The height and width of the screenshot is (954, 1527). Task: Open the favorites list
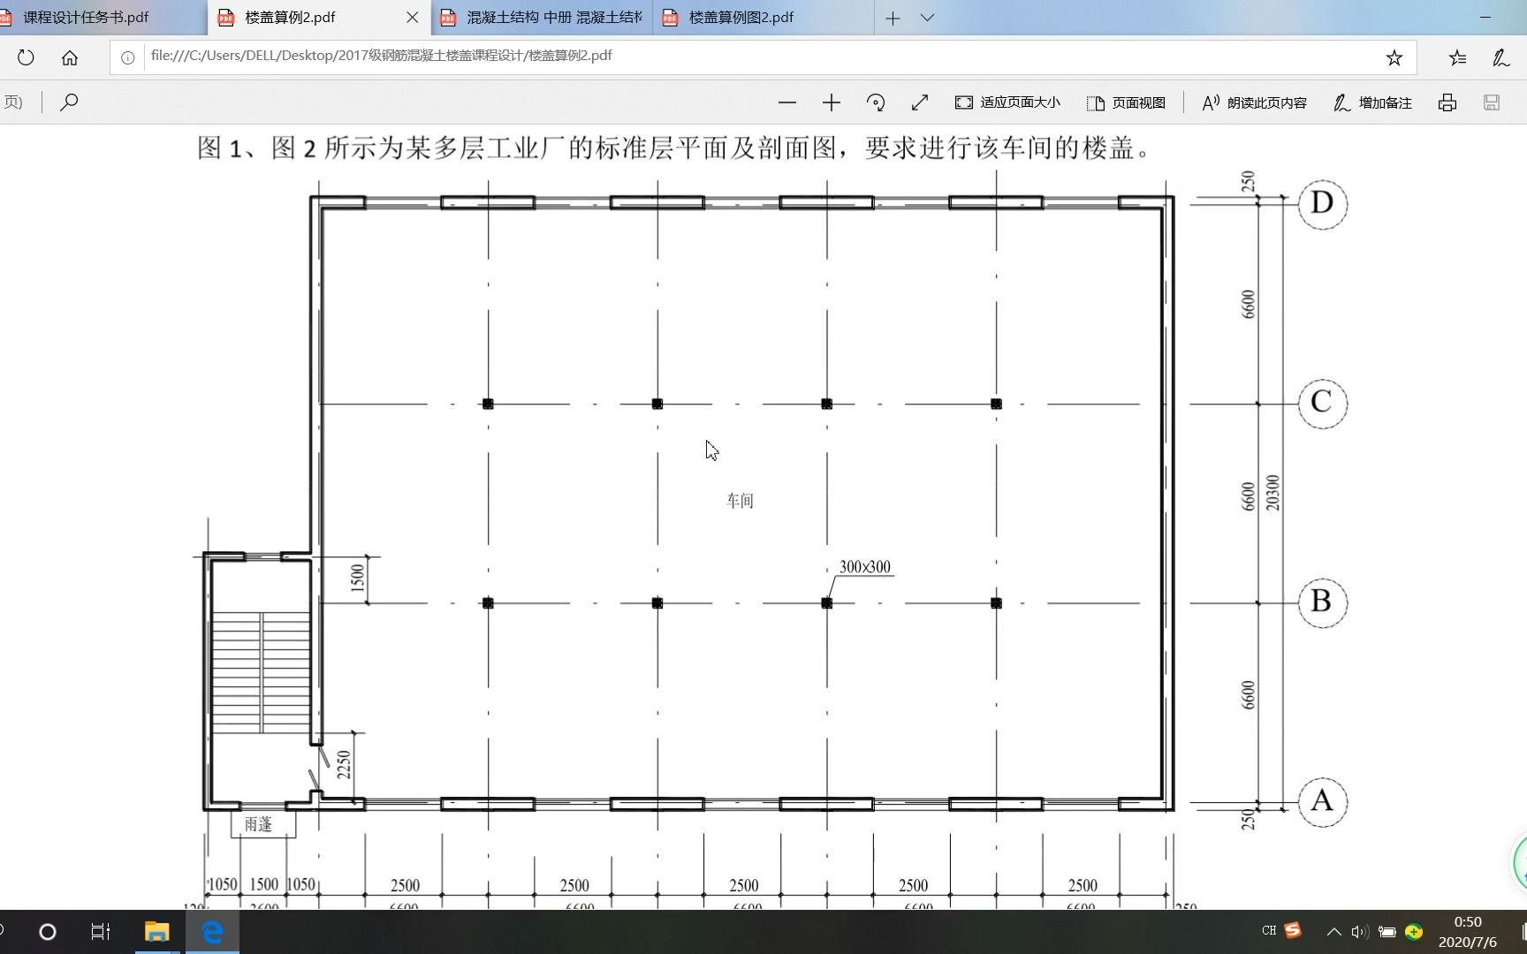(1457, 57)
